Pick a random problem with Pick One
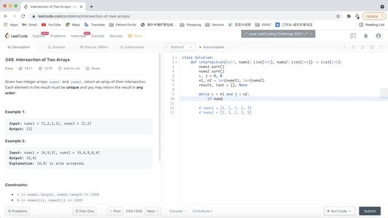Image resolution: width=388 pixels, height=218 pixels. 84,211
